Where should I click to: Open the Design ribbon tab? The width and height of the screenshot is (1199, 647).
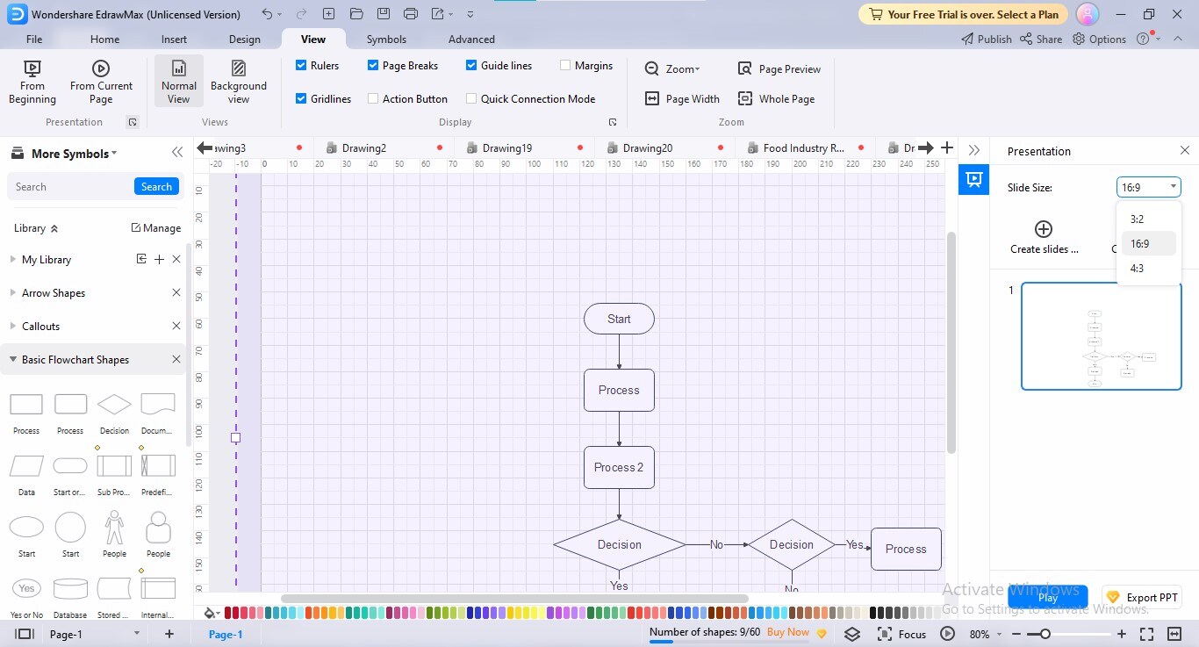click(x=244, y=40)
